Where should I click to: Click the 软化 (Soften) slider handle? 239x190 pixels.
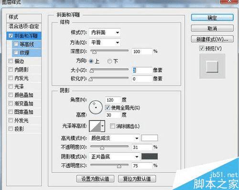click(91, 79)
